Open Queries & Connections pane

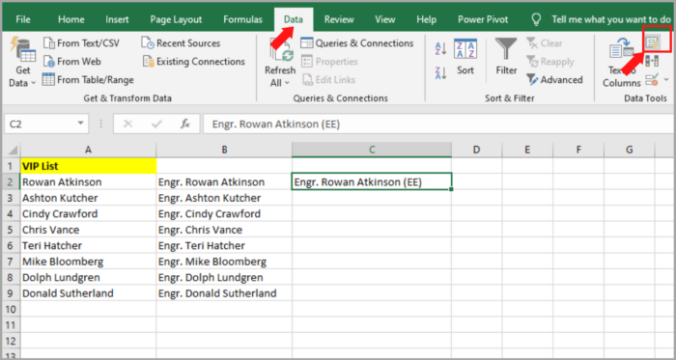tap(357, 43)
